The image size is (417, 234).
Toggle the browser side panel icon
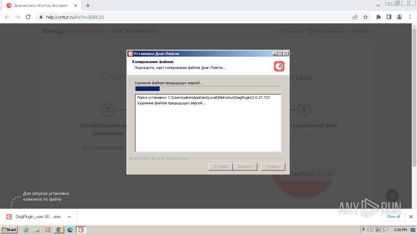(x=389, y=17)
